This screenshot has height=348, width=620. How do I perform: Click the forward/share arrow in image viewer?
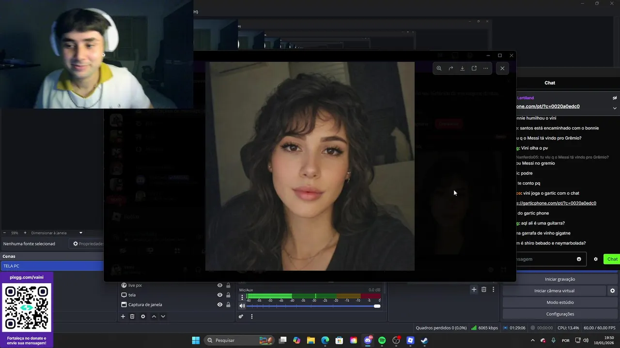pos(450,68)
